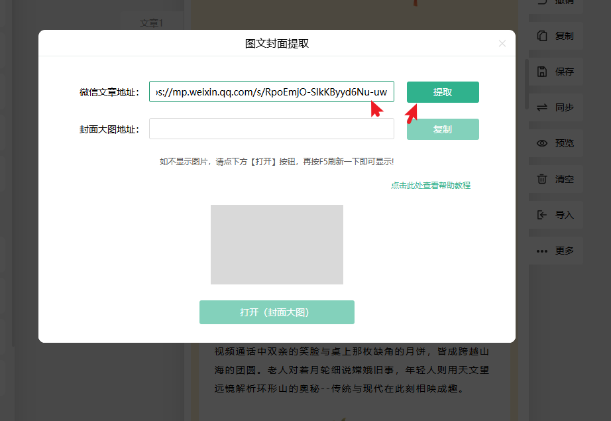Close the 图文封面提取 dialog
This screenshot has height=421, width=611.
click(502, 44)
